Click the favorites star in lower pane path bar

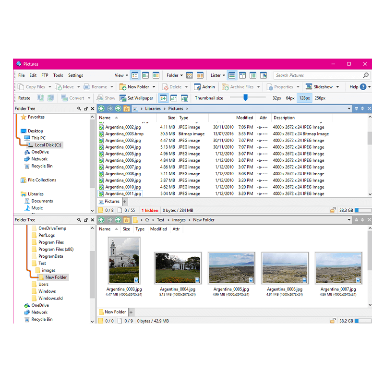click(127, 220)
